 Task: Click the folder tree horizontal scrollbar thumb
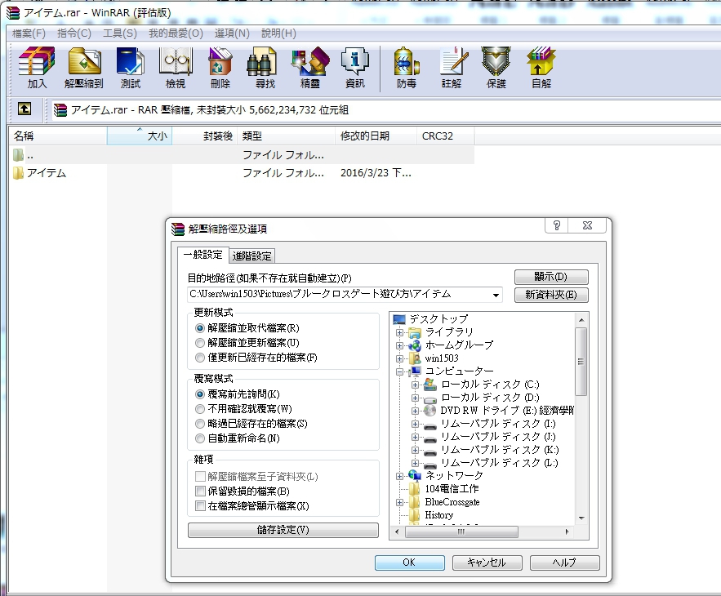[x=461, y=532]
